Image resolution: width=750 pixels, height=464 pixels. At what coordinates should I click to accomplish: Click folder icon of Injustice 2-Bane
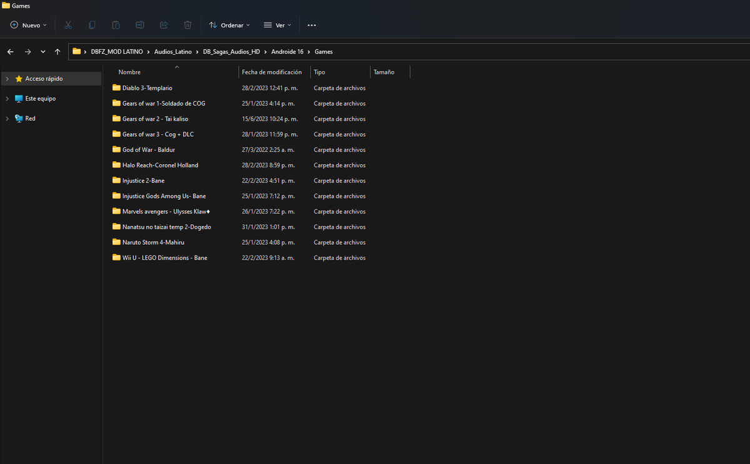(116, 180)
